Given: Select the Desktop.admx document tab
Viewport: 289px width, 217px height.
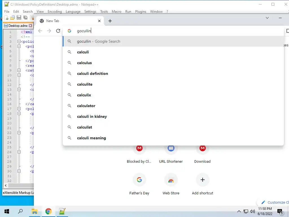Looking at the screenshot, I should click(18, 26).
